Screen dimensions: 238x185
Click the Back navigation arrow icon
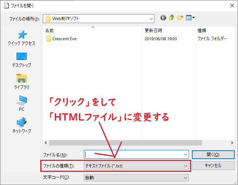163,18
